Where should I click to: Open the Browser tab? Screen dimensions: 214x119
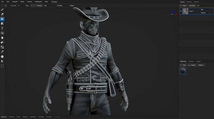click(x=4, y=117)
